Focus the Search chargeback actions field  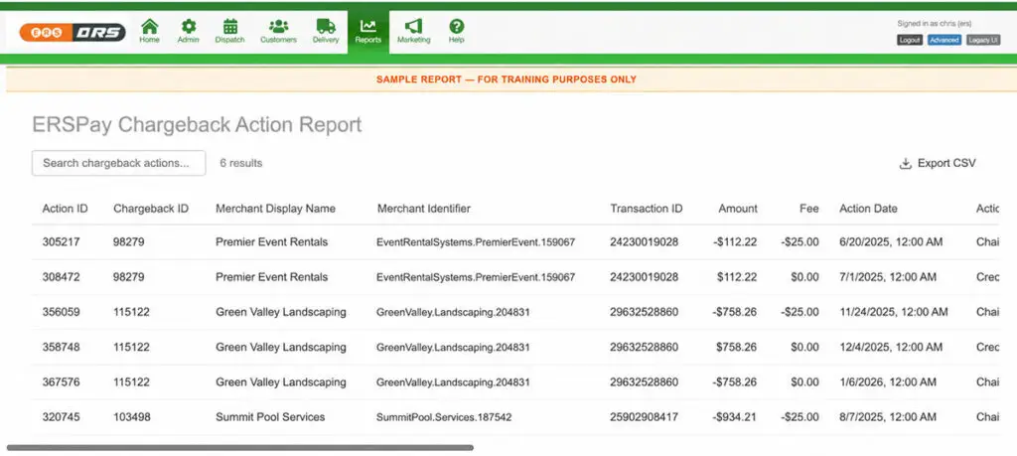point(119,164)
